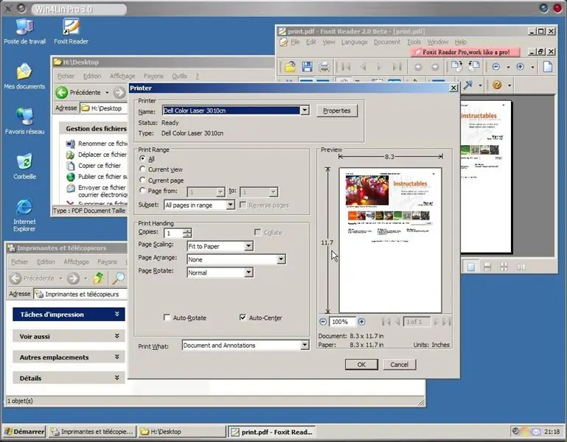Click the preview zoom percentage field

(341, 322)
